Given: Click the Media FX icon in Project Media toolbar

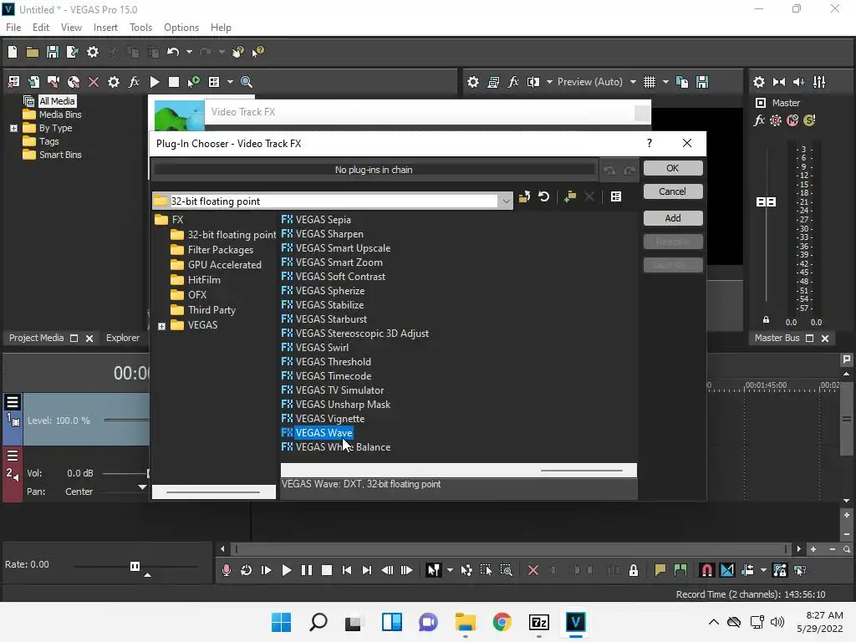Looking at the screenshot, I should (135, 82).
